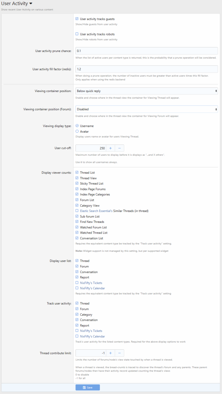Increase the User cut-off value with plus
This screenshot has height=394, width=222.
[x=110, y=148]
